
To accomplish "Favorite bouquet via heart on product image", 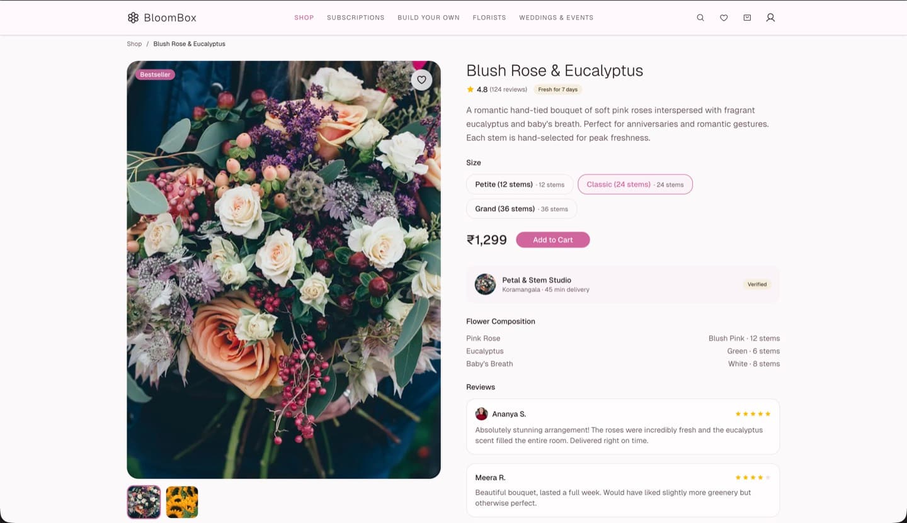I will [x=421, y=80].
